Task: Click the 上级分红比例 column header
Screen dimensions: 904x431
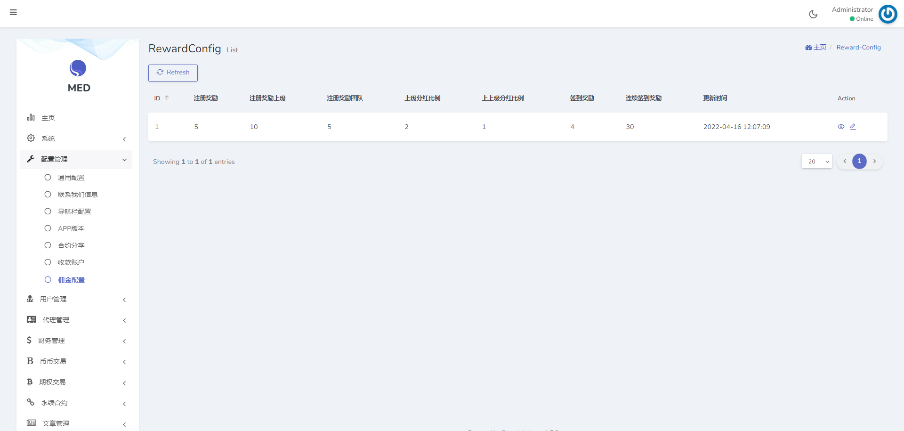Action: (422, 98)
